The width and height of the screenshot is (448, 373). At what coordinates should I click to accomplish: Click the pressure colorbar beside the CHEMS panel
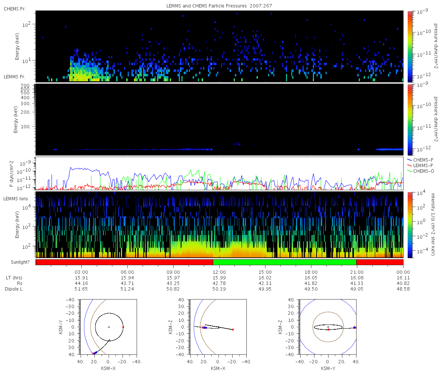(410, 46)
